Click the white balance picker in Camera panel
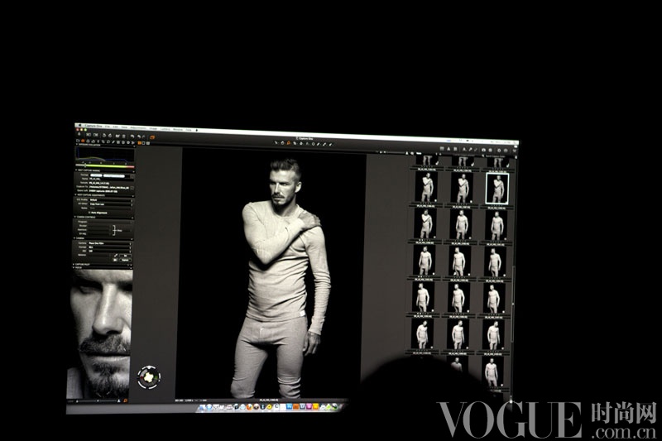This screenshot has height=441, width=662. pos(116,256)
